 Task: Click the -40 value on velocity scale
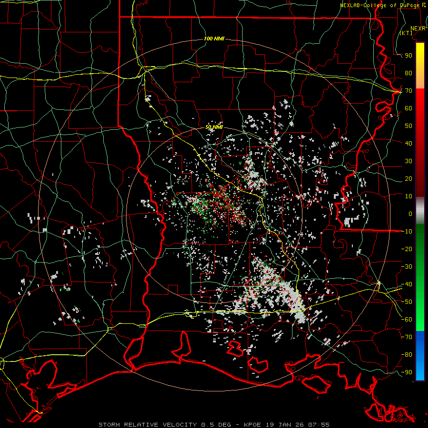pos(407,284)
